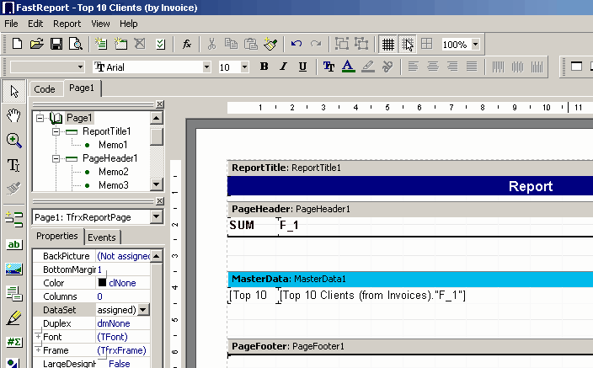Select Memo1 in the report tree
This screenshot has width=593, height=368.
coord(113,145)
